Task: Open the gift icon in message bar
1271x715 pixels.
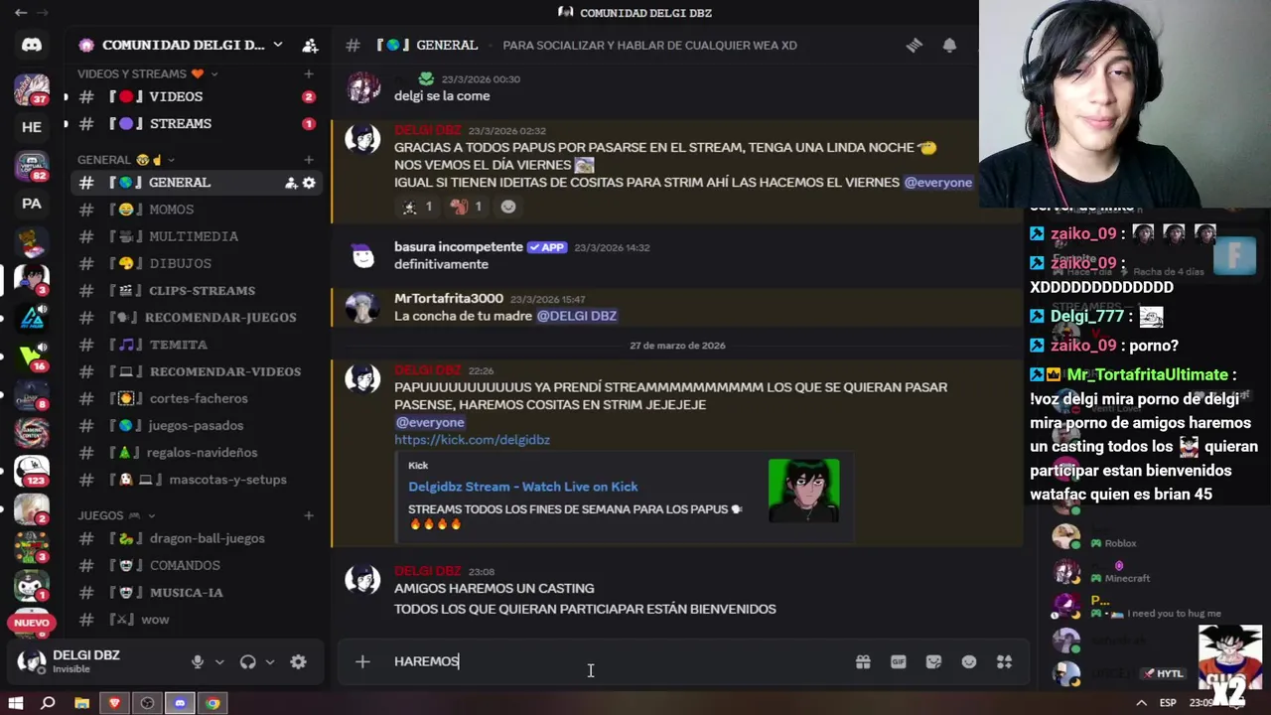Action: pos(863,661)
